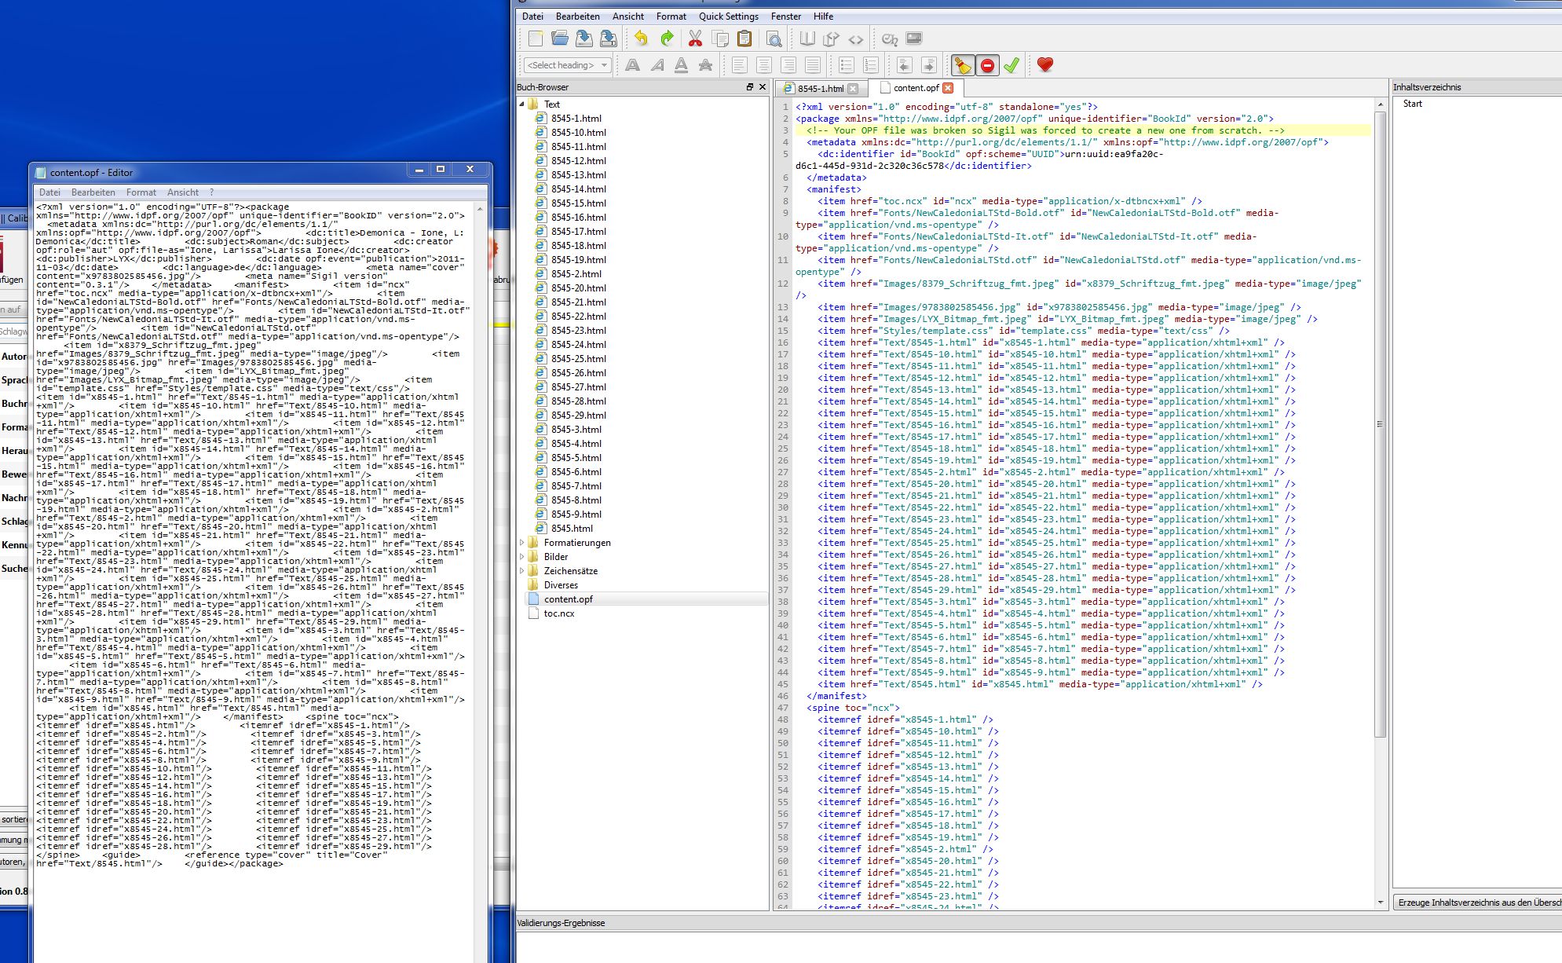
Task: Switch to Code View brackets icon
Action: coord(856,38)
